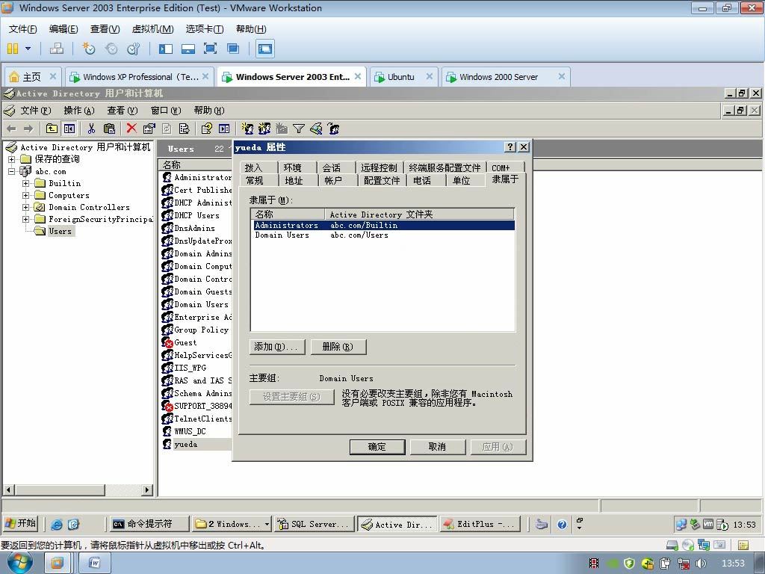
Task: Send Ctrl+Alt+Del to the virtual machine
Action: click(57, 49)
